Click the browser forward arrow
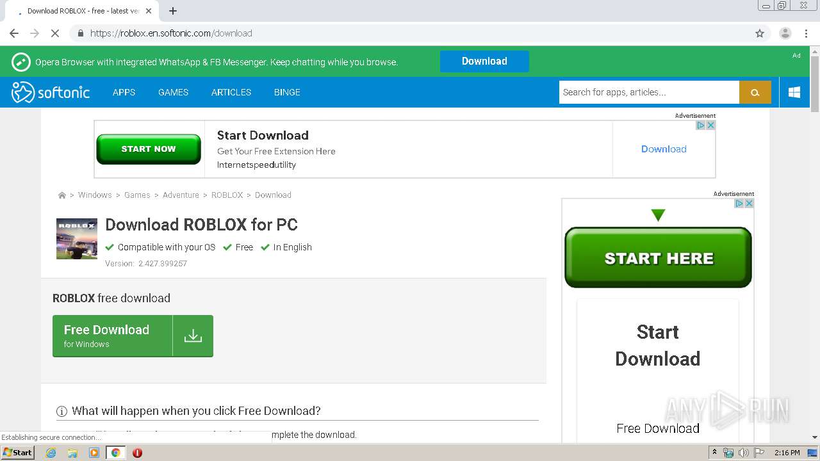The image size is (820, 461). click(x=35, y=33)
